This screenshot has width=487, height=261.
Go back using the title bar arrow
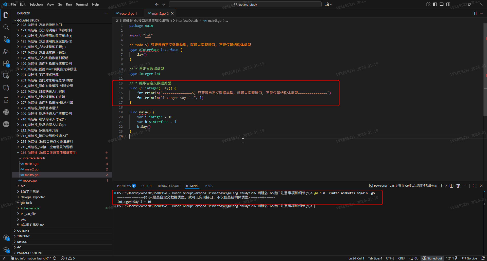[157, 4]
